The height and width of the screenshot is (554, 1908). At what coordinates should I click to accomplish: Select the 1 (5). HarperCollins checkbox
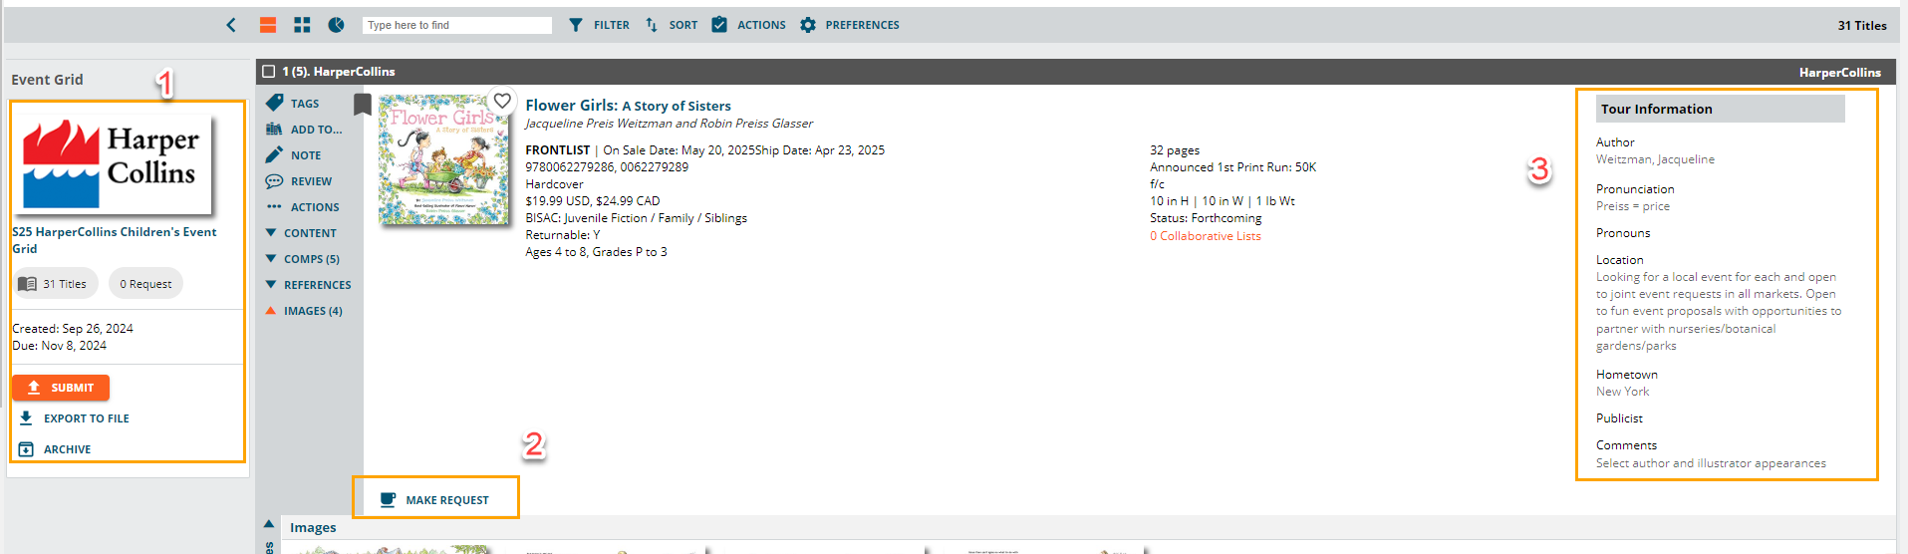click(x=268, y=72)
